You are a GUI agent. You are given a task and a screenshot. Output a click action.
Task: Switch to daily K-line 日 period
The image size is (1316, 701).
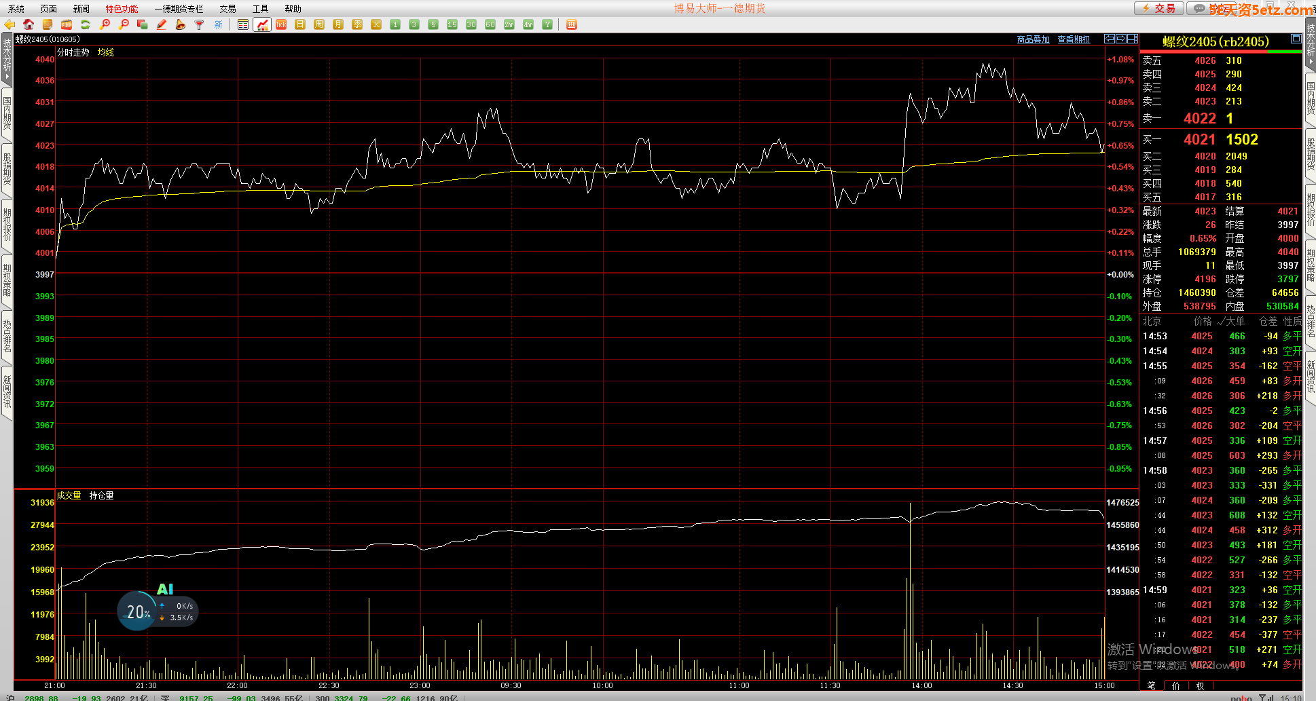pos(300,24)
